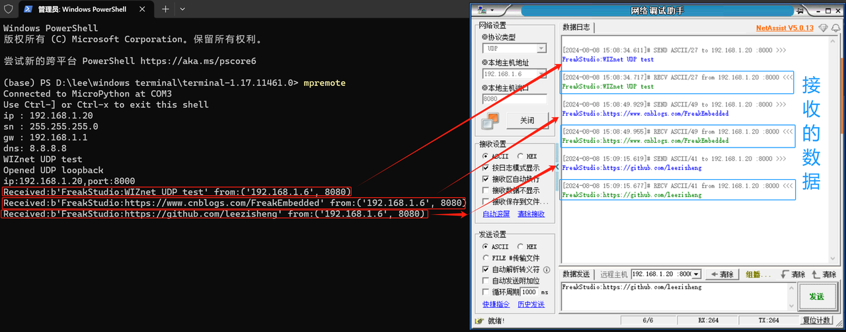
Task: Select the HEX option in receive settings
Action: [527, 157]
